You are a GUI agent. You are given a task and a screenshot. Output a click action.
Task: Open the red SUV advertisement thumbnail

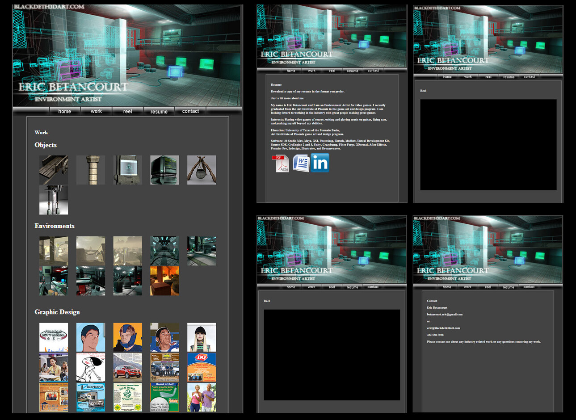pyautogui.click(x=127, y=367)
